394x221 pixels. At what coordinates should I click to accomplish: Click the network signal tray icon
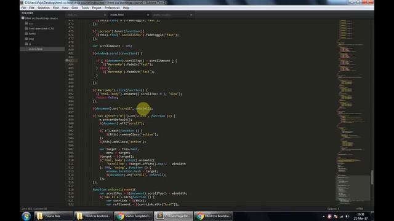[342, 216]
